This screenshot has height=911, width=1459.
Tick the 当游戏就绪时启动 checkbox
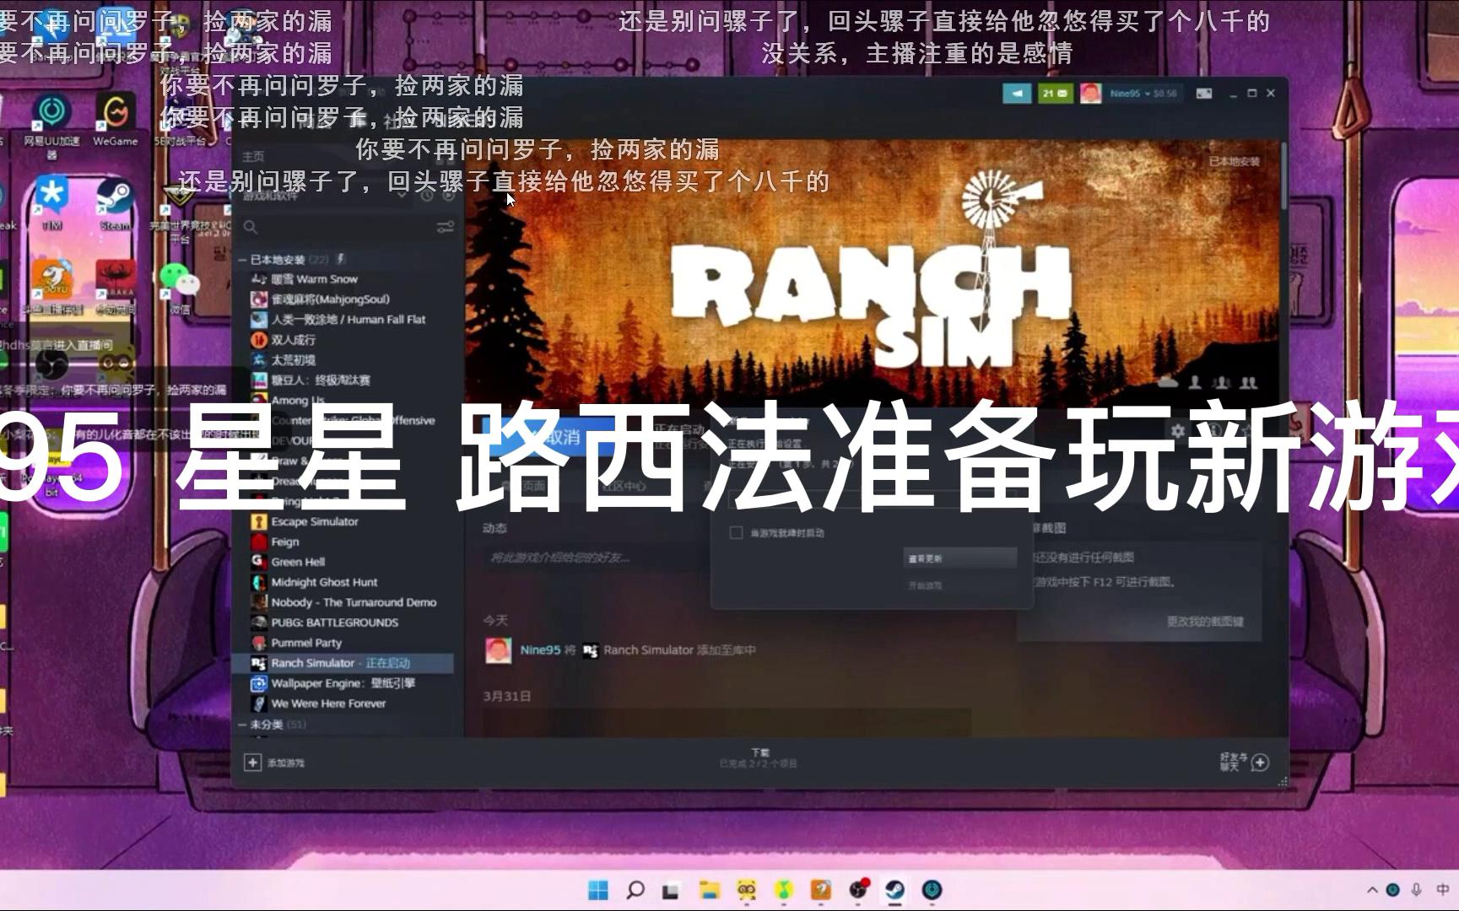pyautogui.click(x=736, y=533)
